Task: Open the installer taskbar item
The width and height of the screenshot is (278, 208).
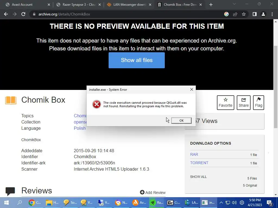Action: (208, 203)
